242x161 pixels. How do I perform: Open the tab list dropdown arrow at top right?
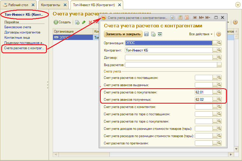pyautogui.click(x=237, y=5)
